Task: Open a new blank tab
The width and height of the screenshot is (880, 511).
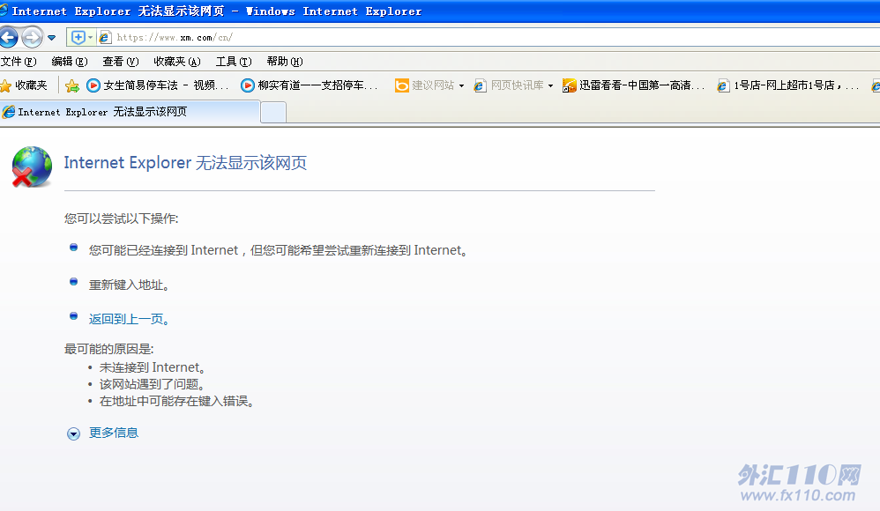Action: click(273, 113)
